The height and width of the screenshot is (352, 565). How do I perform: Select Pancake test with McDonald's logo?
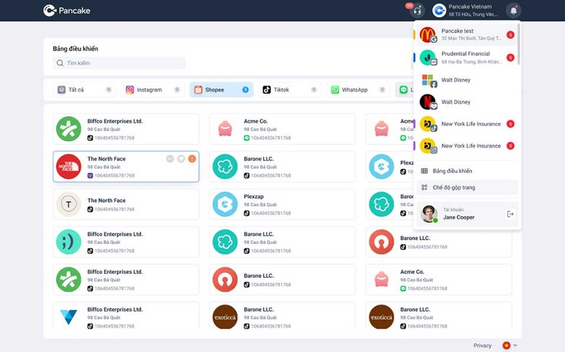point(467,35)
